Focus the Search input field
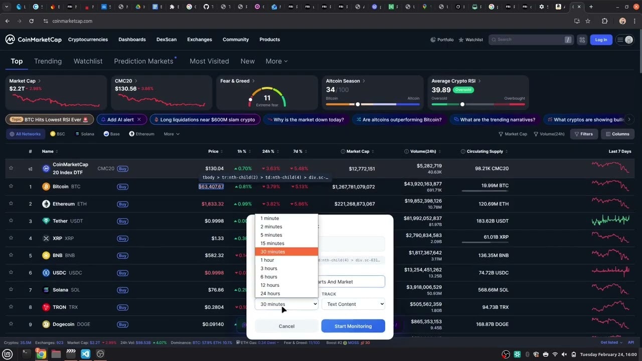The height and width of the screenshot is (361, 642). click(531, 40)
